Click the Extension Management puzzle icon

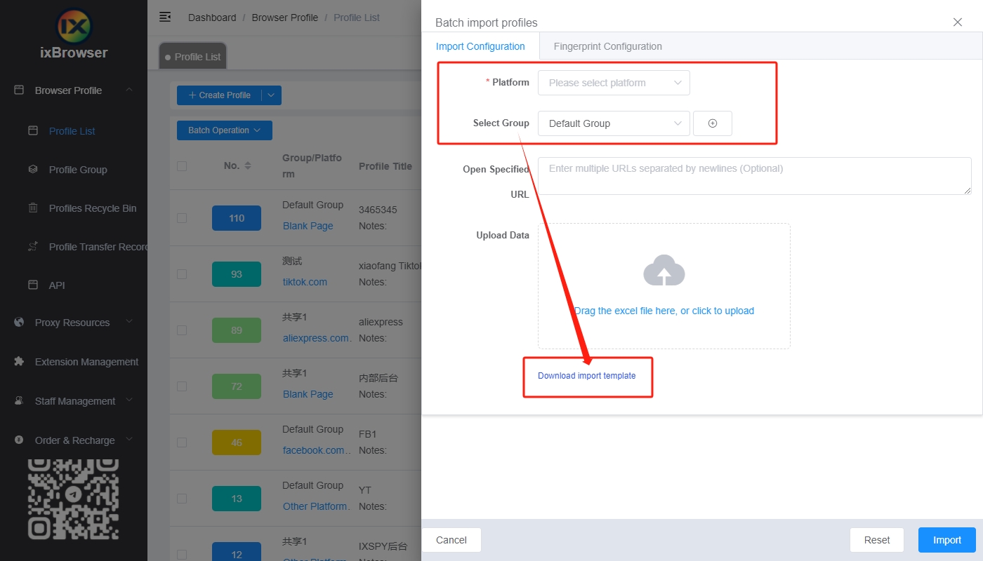(x=20, y=362)
